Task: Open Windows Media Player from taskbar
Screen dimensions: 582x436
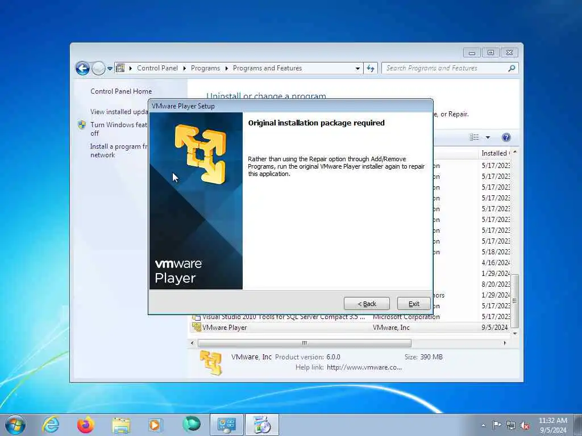Action: point(155,425)
